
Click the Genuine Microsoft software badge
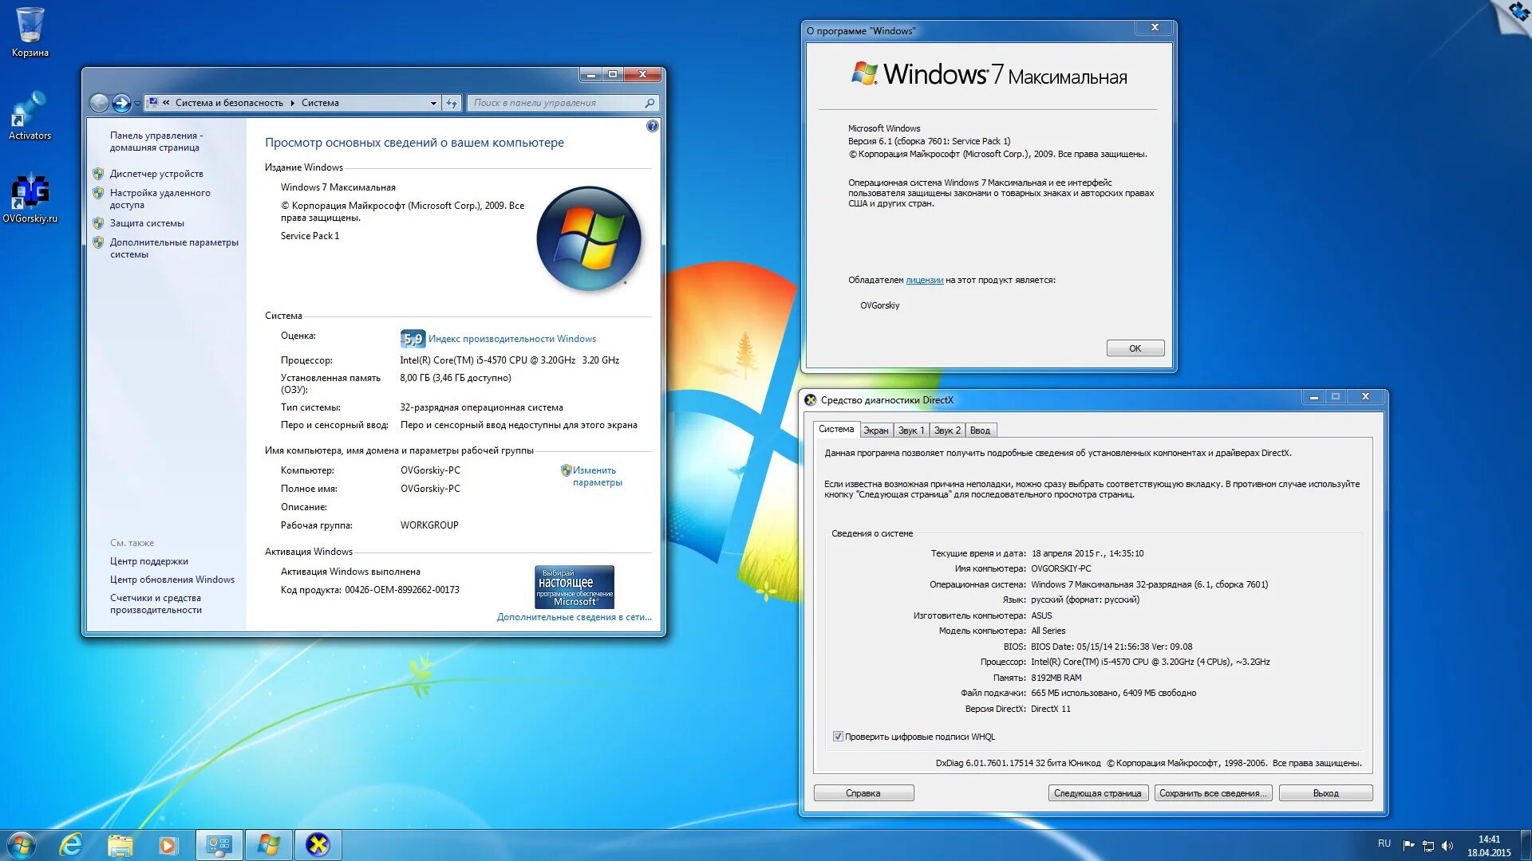574,587
